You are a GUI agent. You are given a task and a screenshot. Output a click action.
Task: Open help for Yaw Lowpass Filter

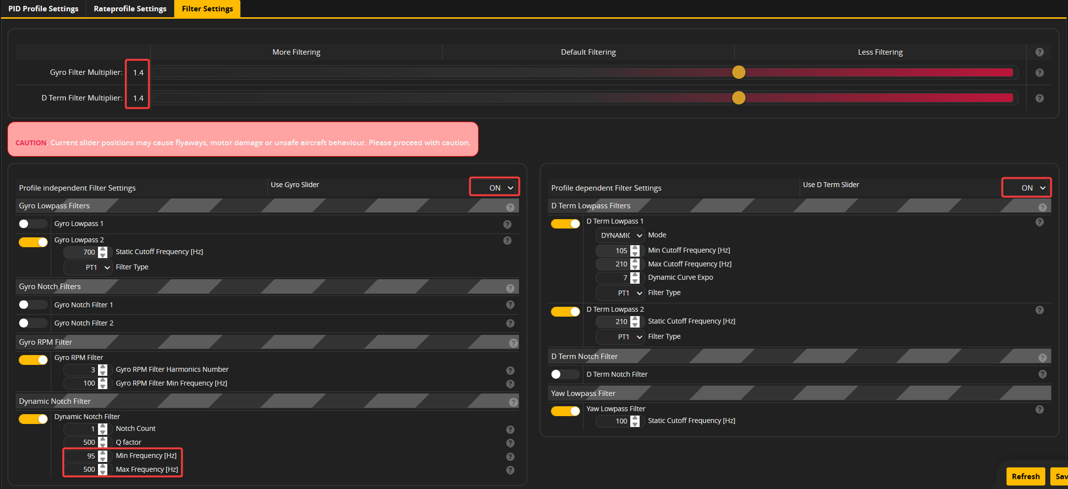pyautogui.click(x=1039, y=410)
